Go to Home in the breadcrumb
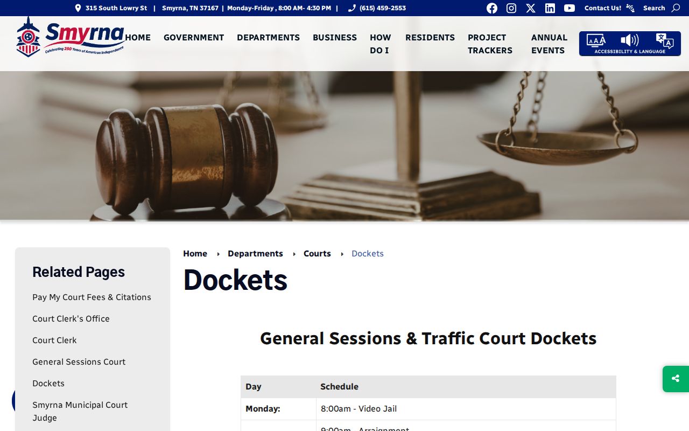The image size is (689, 431). tap(195, 253)
